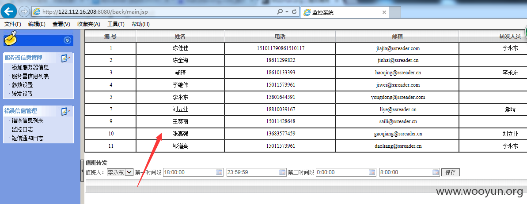Select 刘立业 in the 姓名 column, row 7
The image size is (527, 204).
(181, 109)
